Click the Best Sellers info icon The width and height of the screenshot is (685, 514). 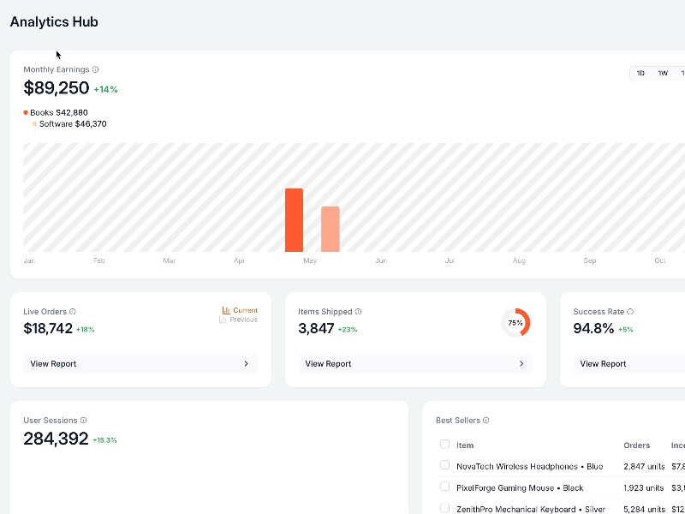[x=486, y=420]
